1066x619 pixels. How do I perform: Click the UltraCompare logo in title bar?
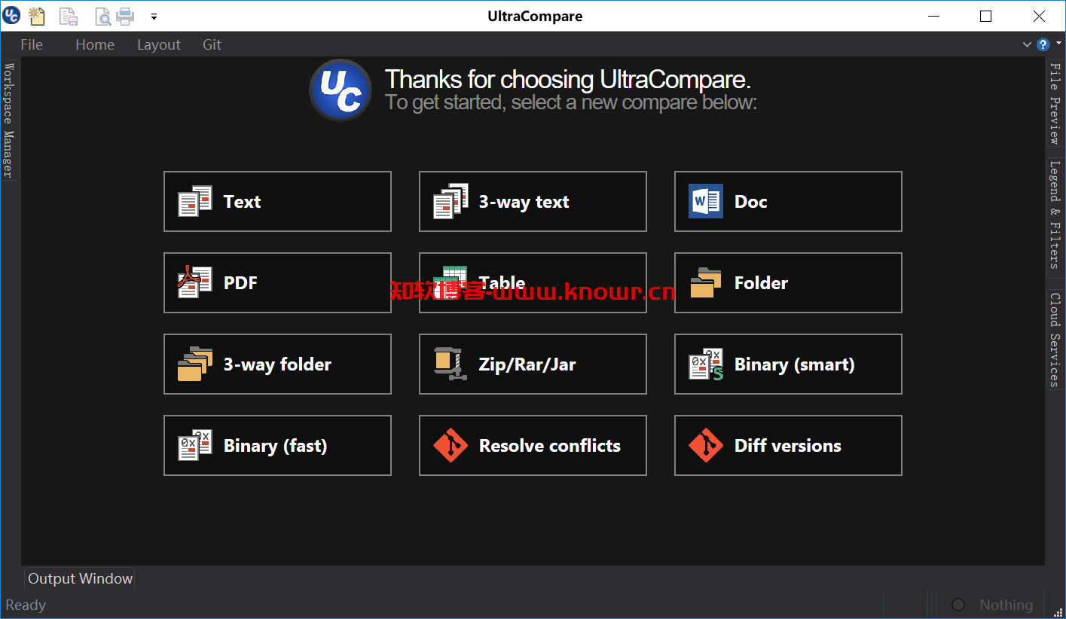11,15
